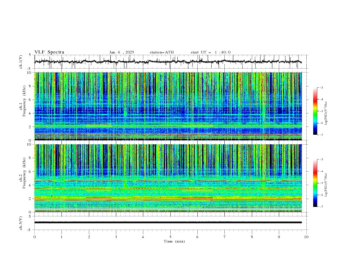
Task: Click the ch.3 voltage waveform trace panel
Action: (171, 223)
